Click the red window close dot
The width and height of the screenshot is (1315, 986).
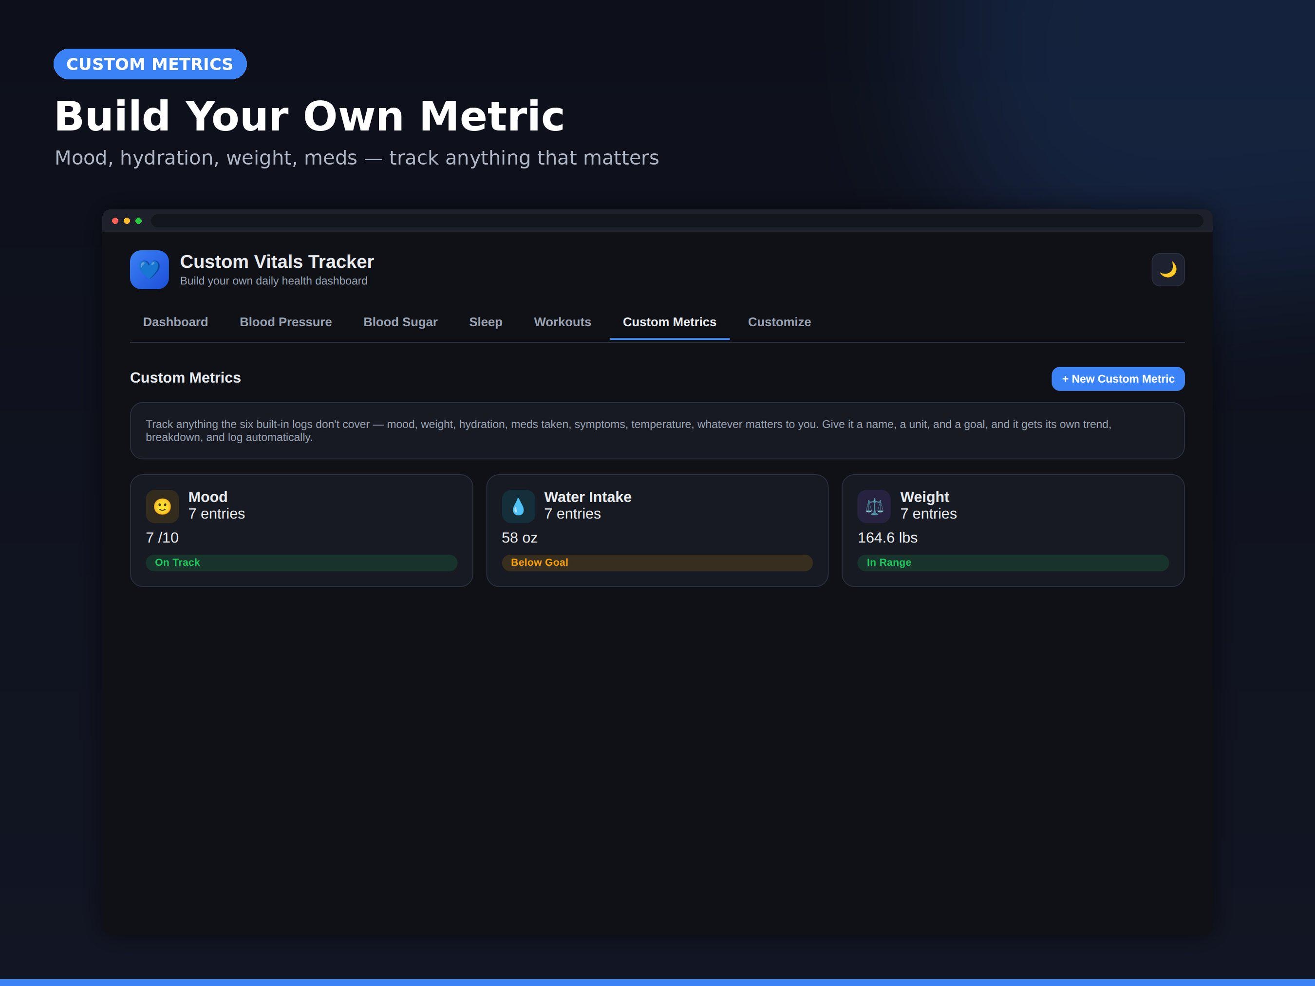(115, 221)
